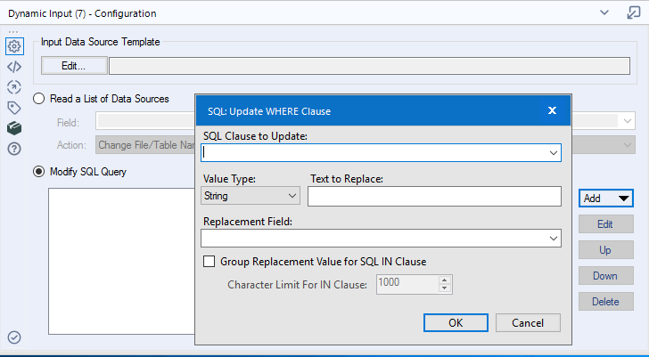Image resolution: width=649 pixels, height=357 pixels.
Task: Open the Action dropdown arrow at right
Action: click(x=627, y=145)
